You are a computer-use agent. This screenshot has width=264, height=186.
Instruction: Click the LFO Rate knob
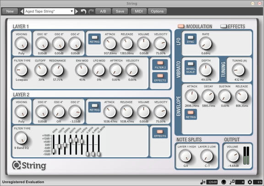click(206, 44)
